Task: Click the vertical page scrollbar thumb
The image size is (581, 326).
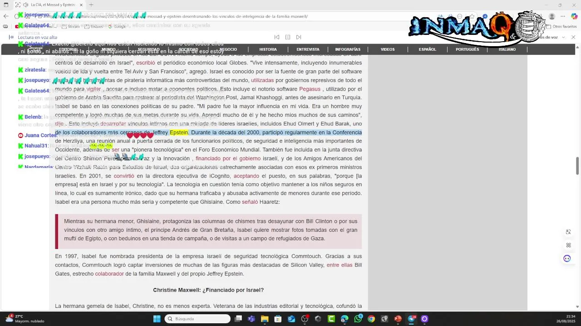Action: coord(577,166)
